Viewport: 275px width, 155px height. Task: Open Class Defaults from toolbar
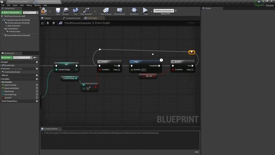pyautogui.click(x=119, y=11)
